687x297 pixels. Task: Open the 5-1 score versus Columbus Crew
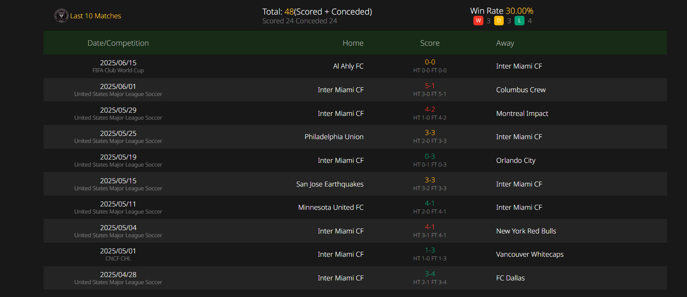tap(430, 86)
